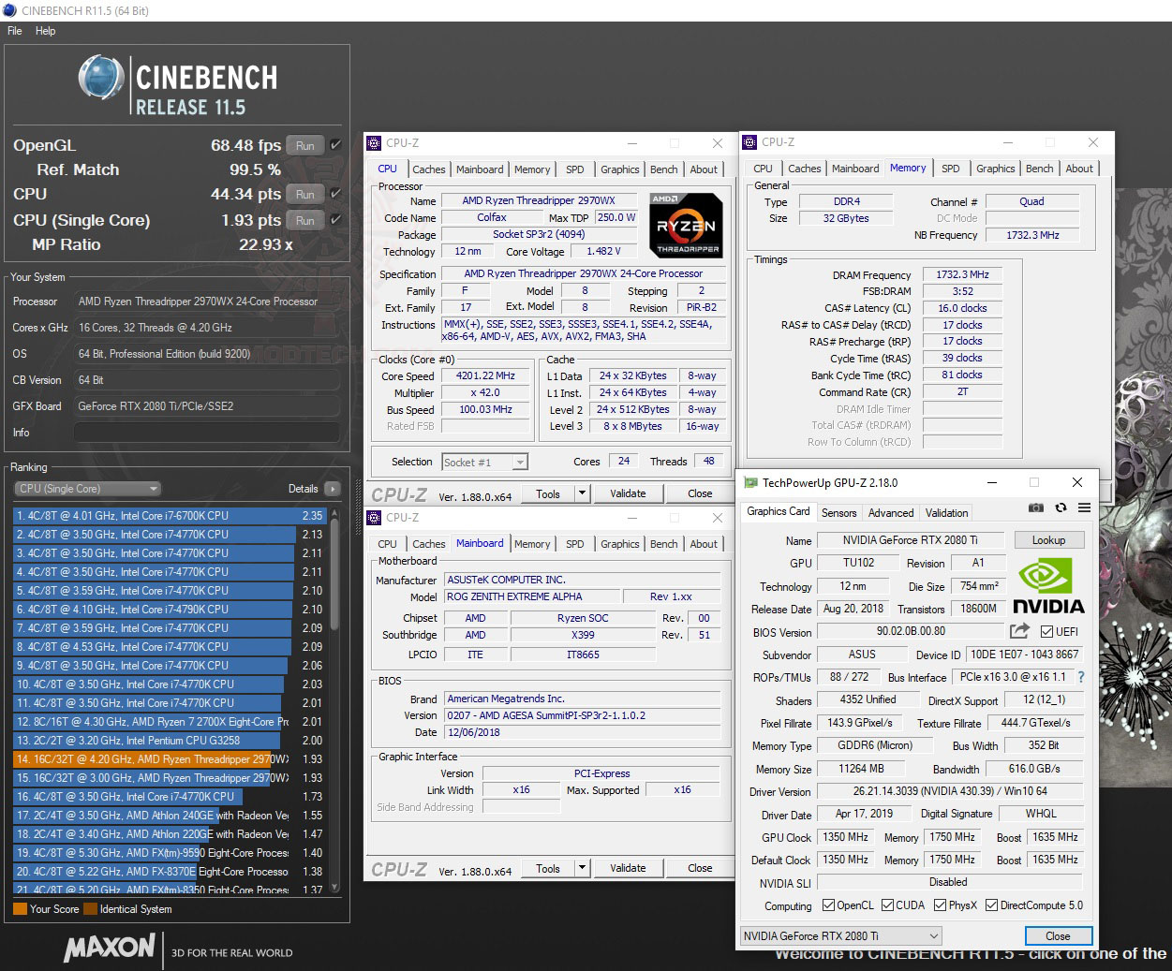Screen dimensions: 1172x971
Task: Click the Bus Interface question mark link
Action: click(1080, 677)
